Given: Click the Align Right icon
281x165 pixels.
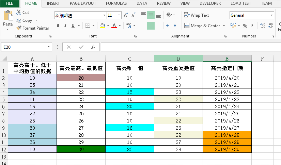Looking at the screenshot, I should pyautogui.click(x=158, y=26).
